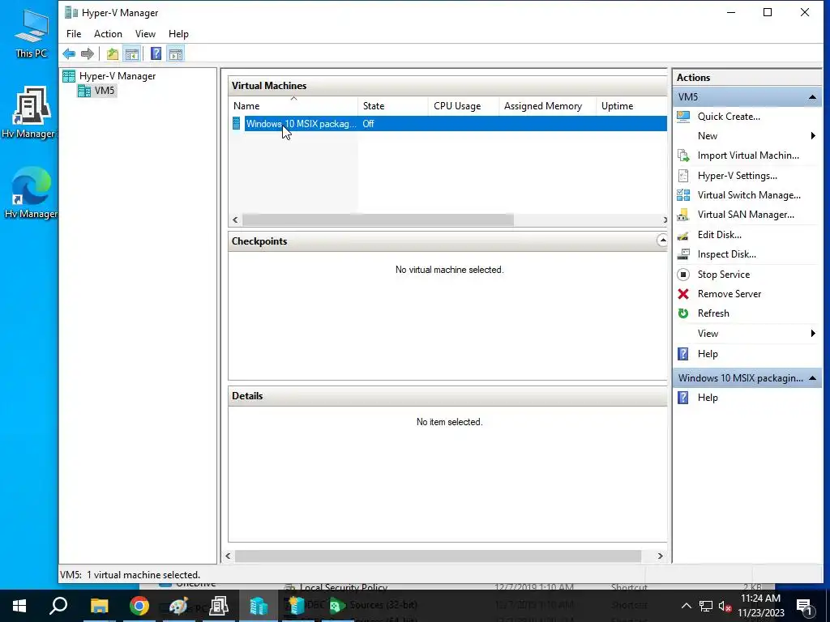Sort by State column header
This screenshot has width=830, height=622.
[x=393, y=106]
